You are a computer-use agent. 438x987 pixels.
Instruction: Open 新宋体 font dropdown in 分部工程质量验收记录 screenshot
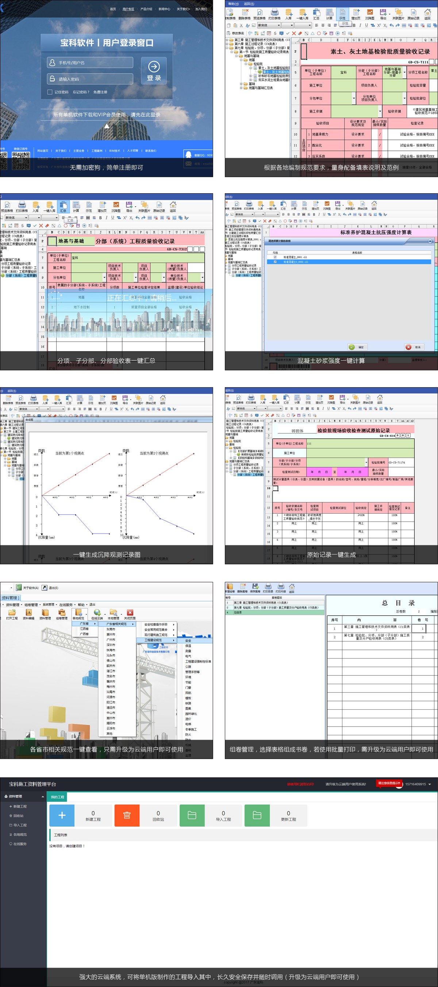point(26,218)
